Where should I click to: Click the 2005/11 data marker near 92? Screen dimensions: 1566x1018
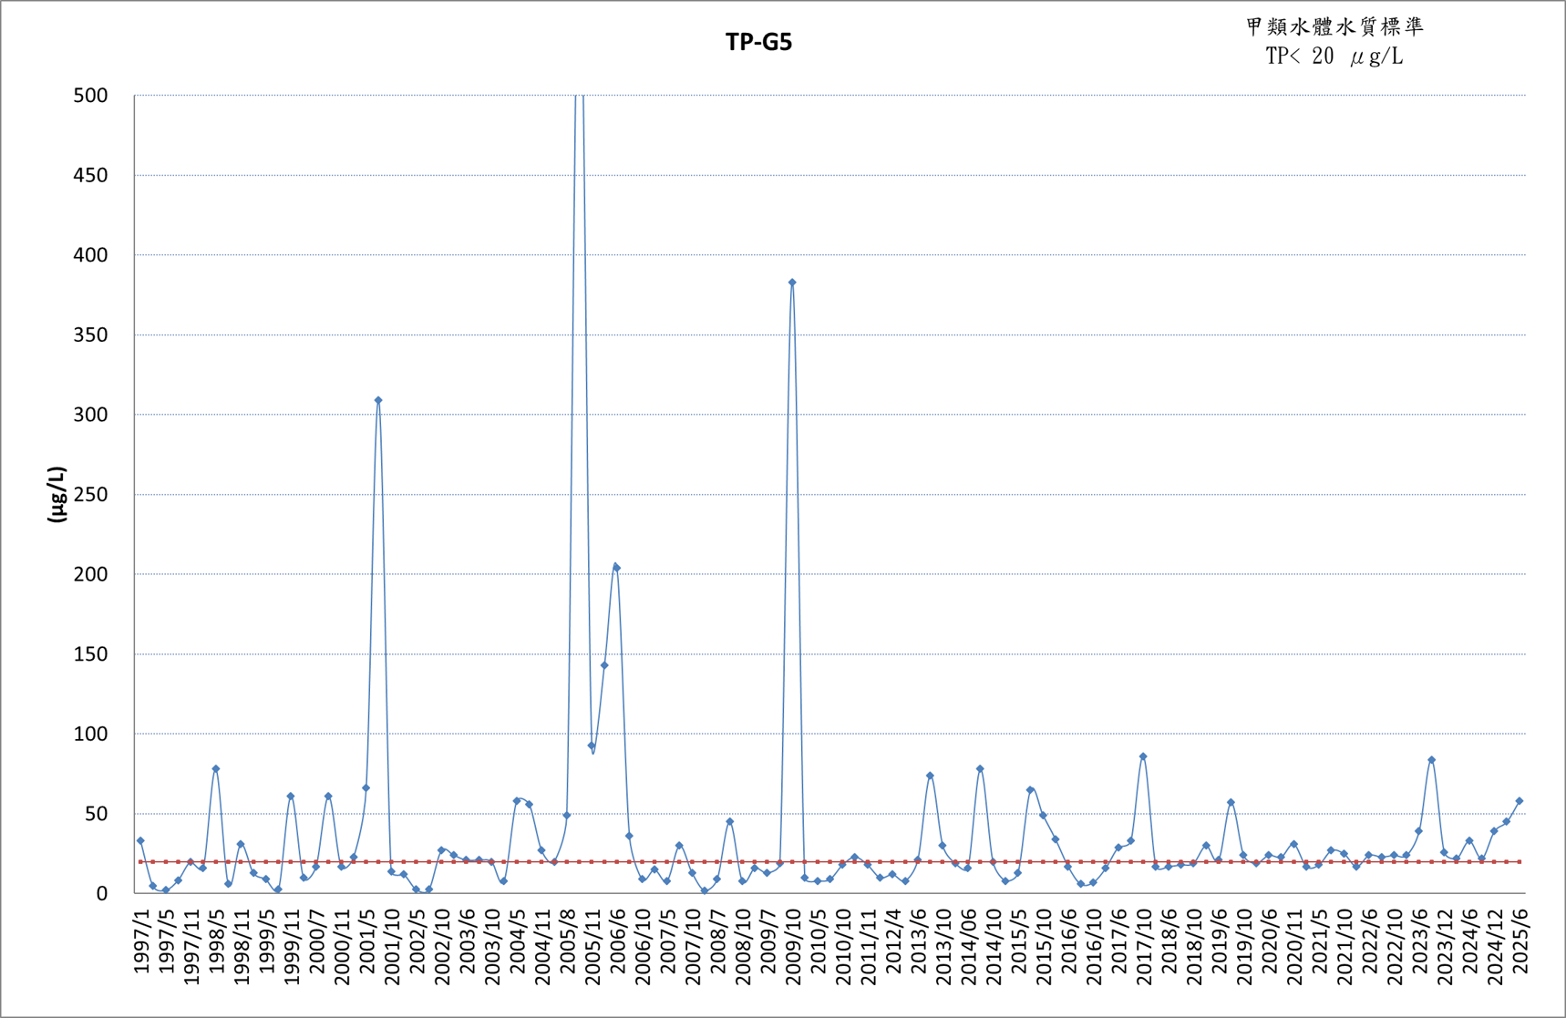point(591,746)
